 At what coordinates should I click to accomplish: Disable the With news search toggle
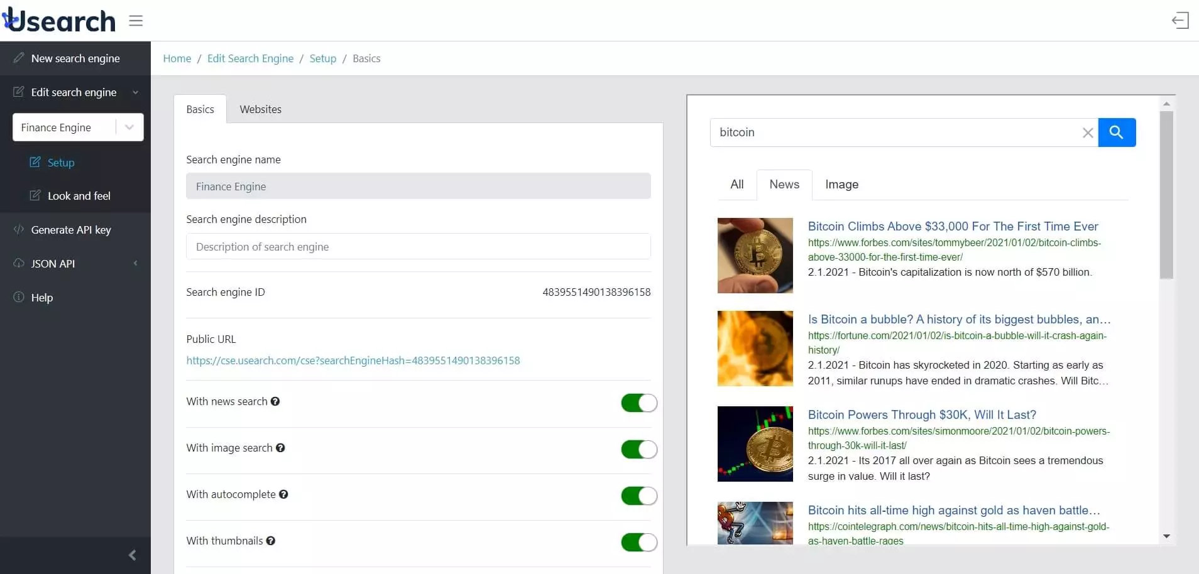coord(638,403)
